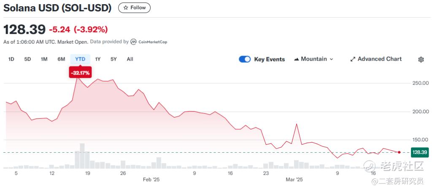
Task: Switch to the 1M range
Action: click(44, 59)
